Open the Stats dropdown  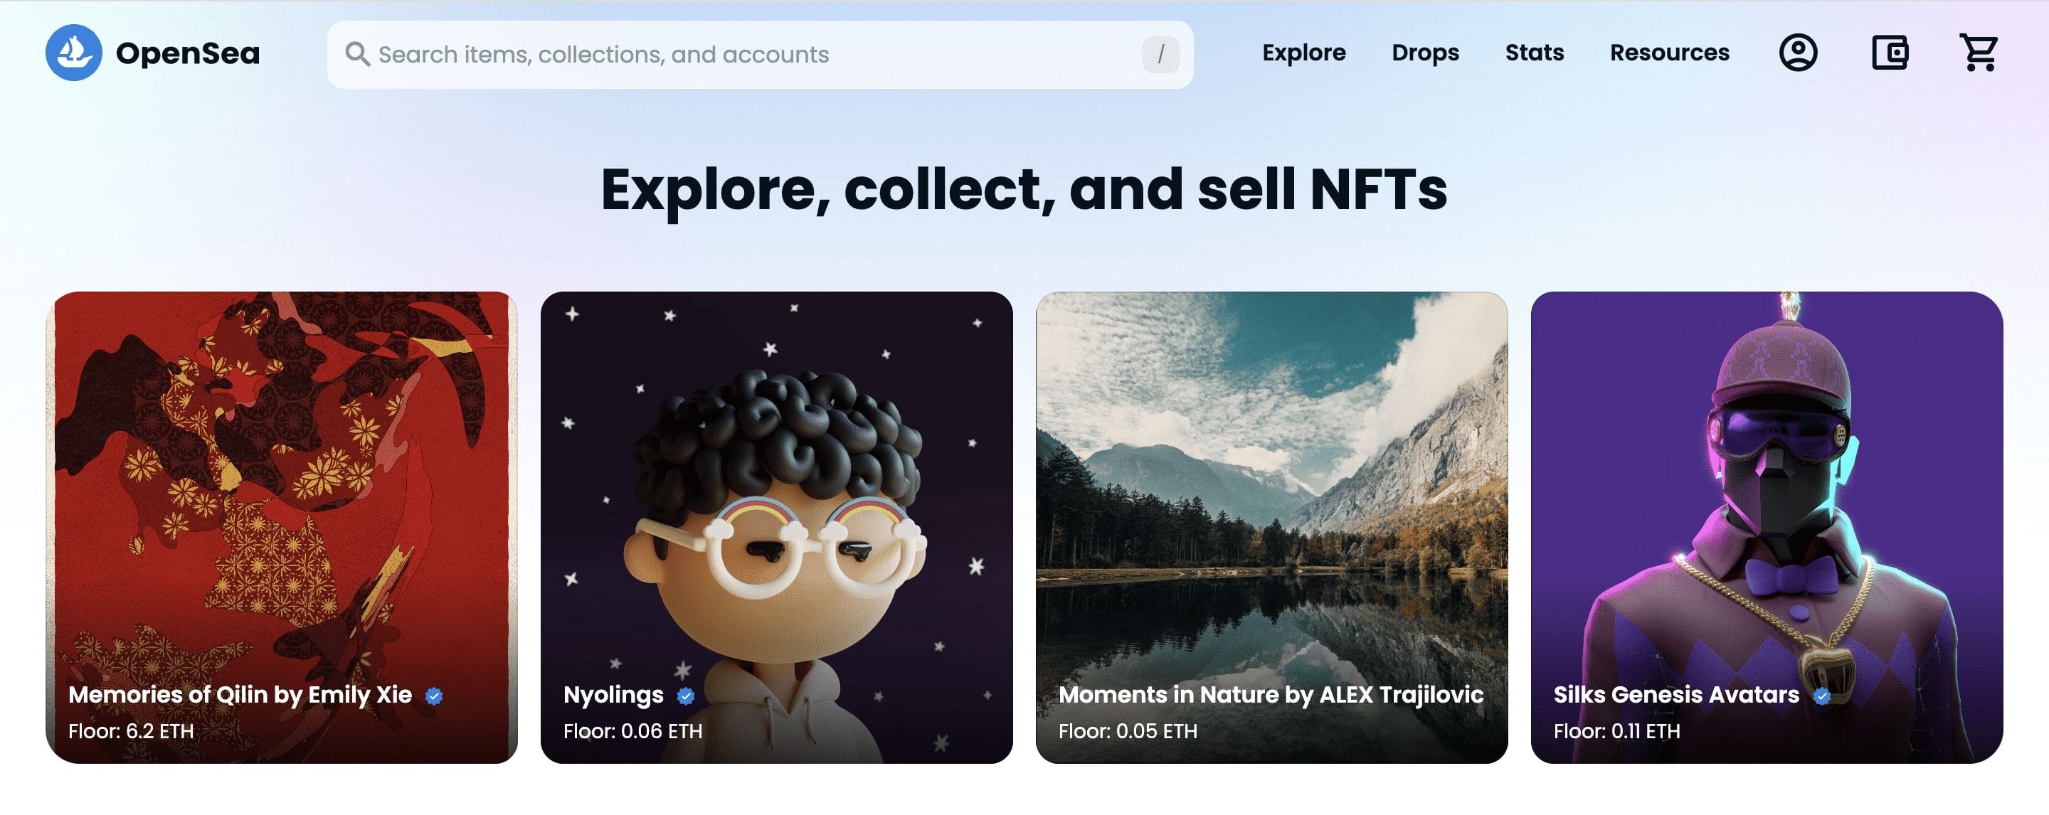(x=1534, y=53)
